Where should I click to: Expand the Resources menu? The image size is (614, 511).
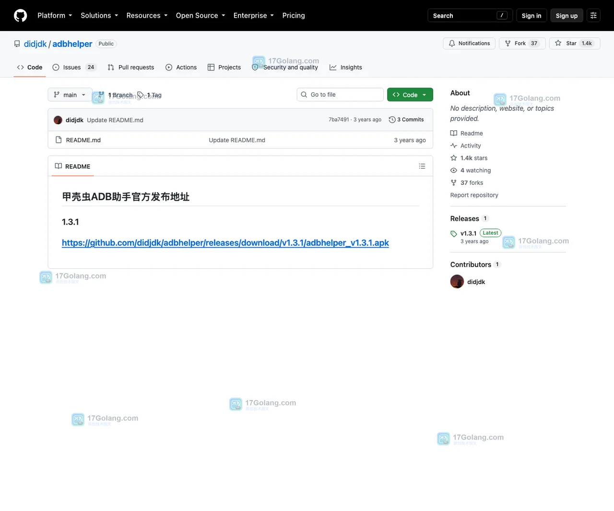pos(147,15)
